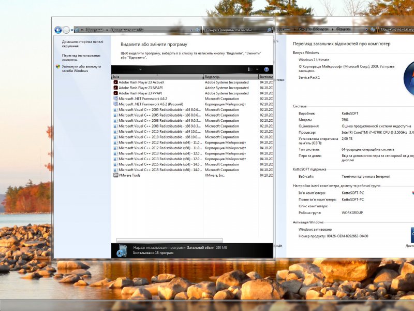Select Adobe Flash Player 23 NPAPI row name

pos(140,88)
